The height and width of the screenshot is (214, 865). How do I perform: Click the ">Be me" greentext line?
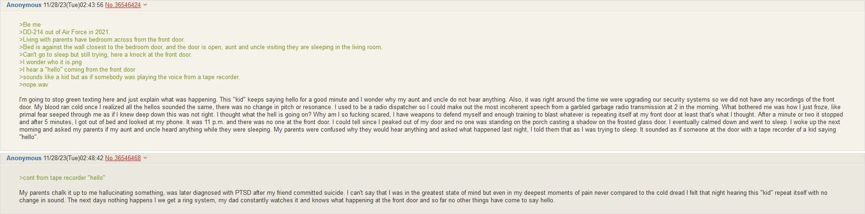(30, 25)
